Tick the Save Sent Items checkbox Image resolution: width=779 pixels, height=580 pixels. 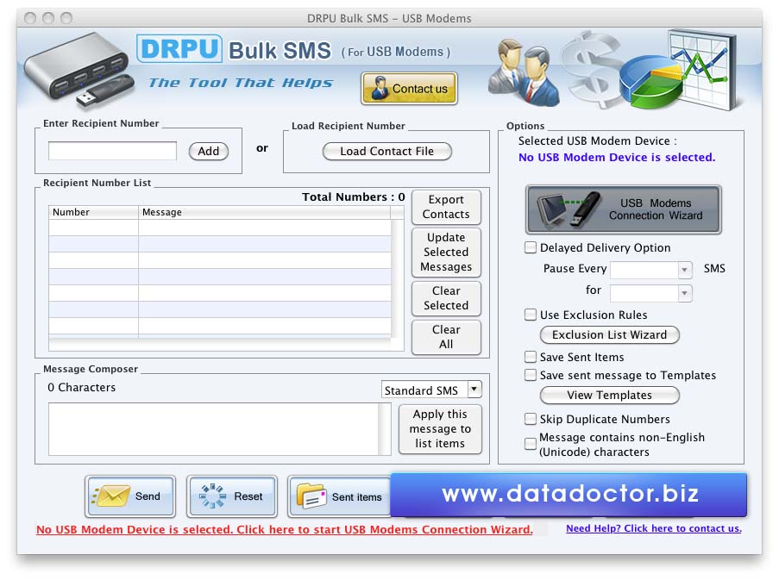(531, 357)
